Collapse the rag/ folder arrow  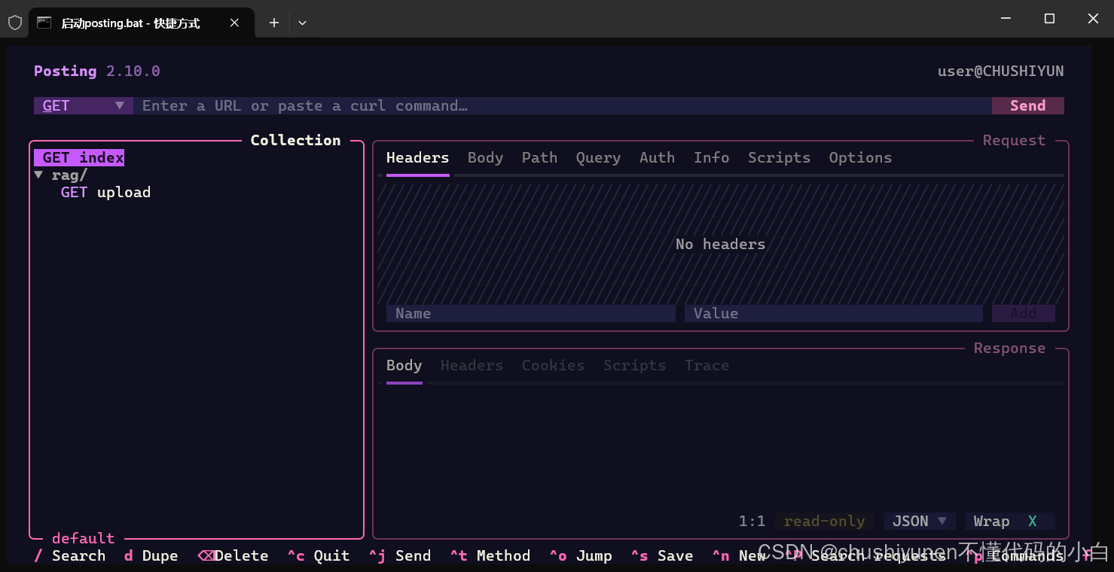(x=38, y=175)
